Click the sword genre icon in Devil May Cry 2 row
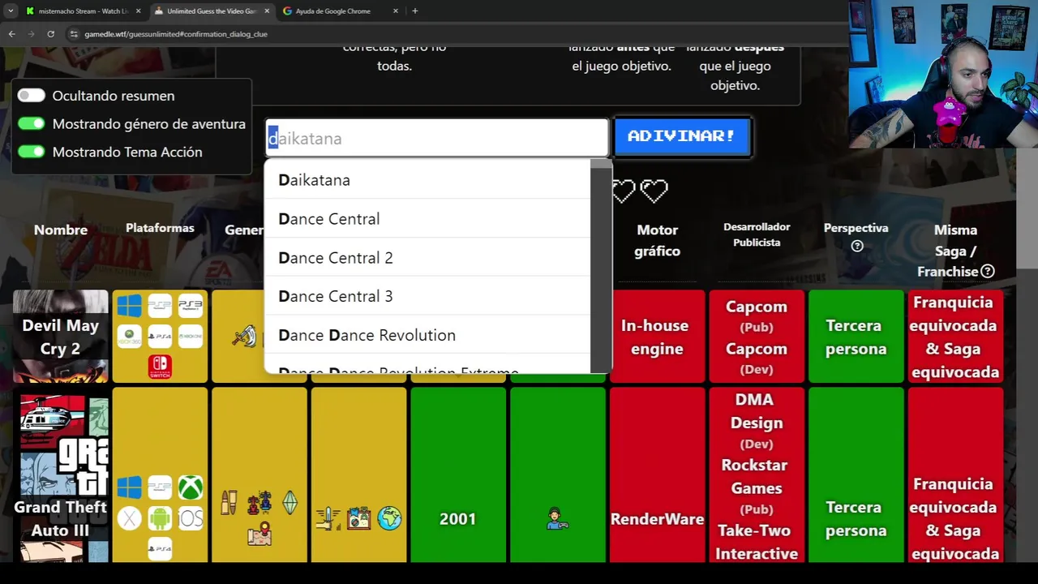Image resolution: width=1038 pixels, height=584 pixels. (x=244, y=336)
